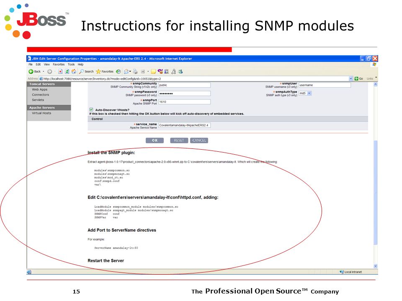This screenshot has width=402, height=301.
Task: Click the Stop loading icon
Action: tap(60, 71)
